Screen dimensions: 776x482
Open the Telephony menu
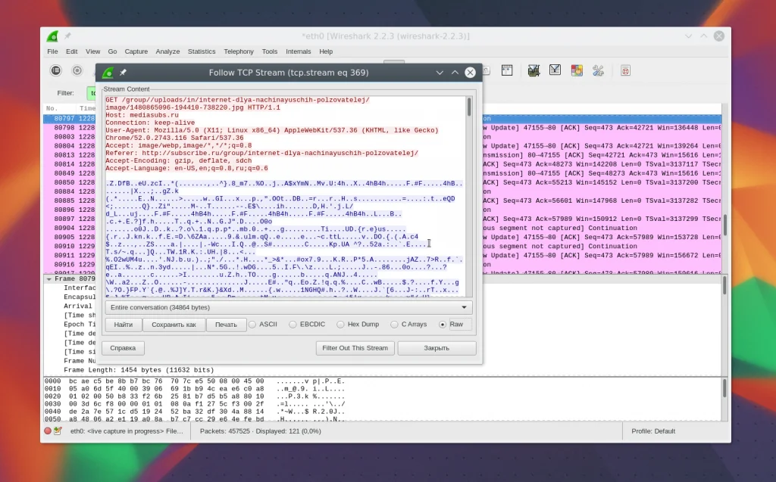coord(239,51)
